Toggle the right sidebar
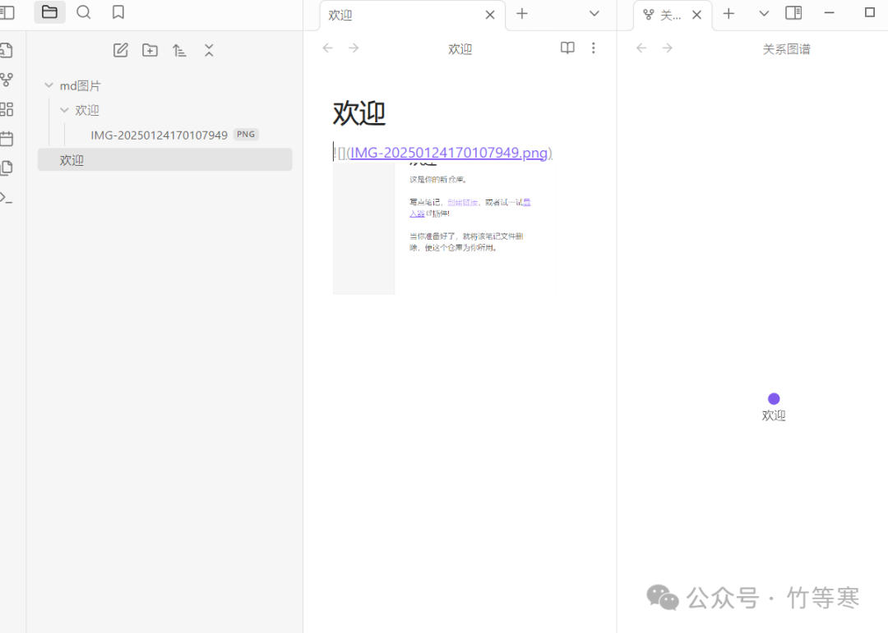 click(x=793, y=12)
